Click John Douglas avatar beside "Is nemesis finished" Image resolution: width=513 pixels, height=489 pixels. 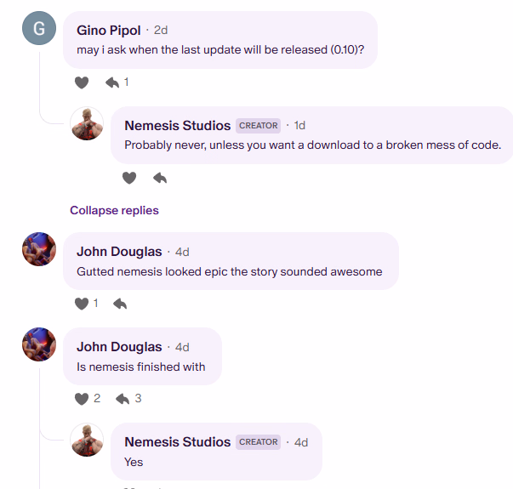pos(39,344)
